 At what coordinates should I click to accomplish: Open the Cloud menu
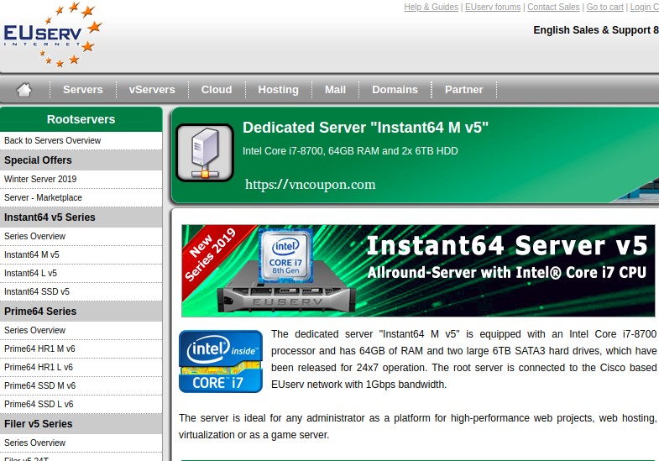pyautogui.click(x=217, y=90)
